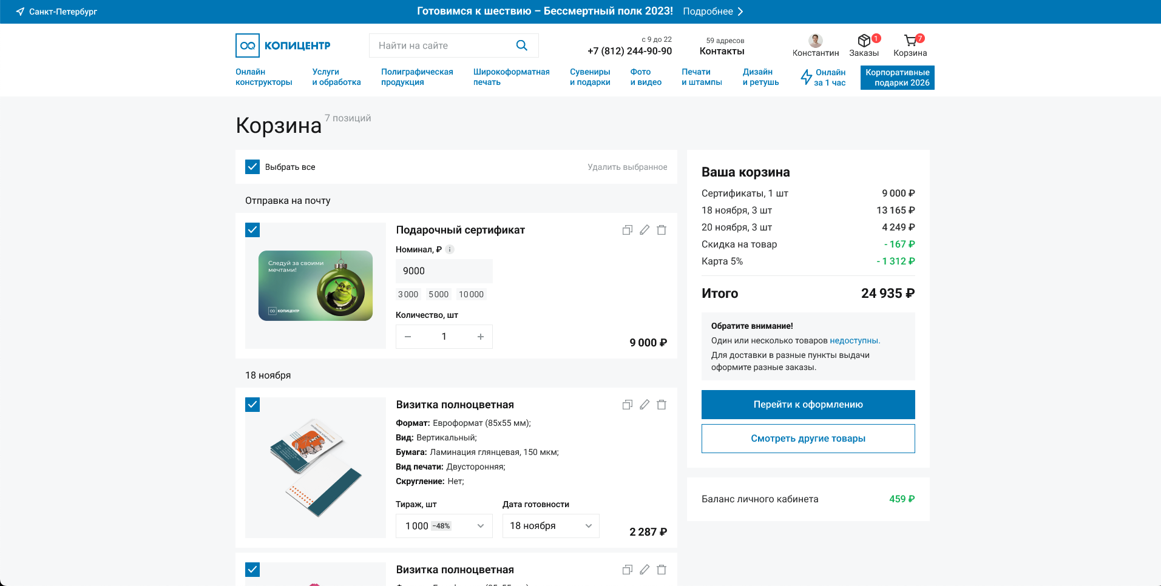Edit the Визитка полноцветная item

coord(644,405)
